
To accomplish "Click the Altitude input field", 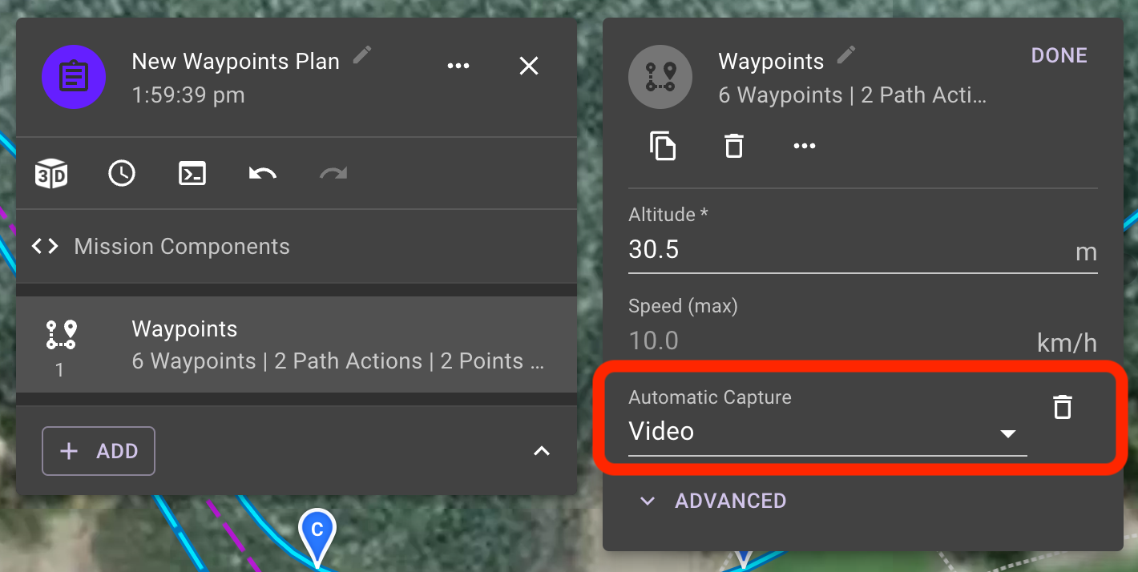I will [x=862, y=250].
